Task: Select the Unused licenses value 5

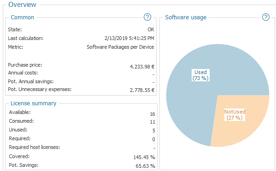Action: (x=153, y=131)
